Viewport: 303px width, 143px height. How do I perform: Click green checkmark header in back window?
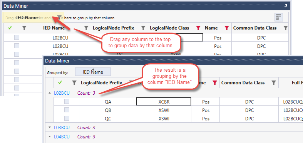10,28
